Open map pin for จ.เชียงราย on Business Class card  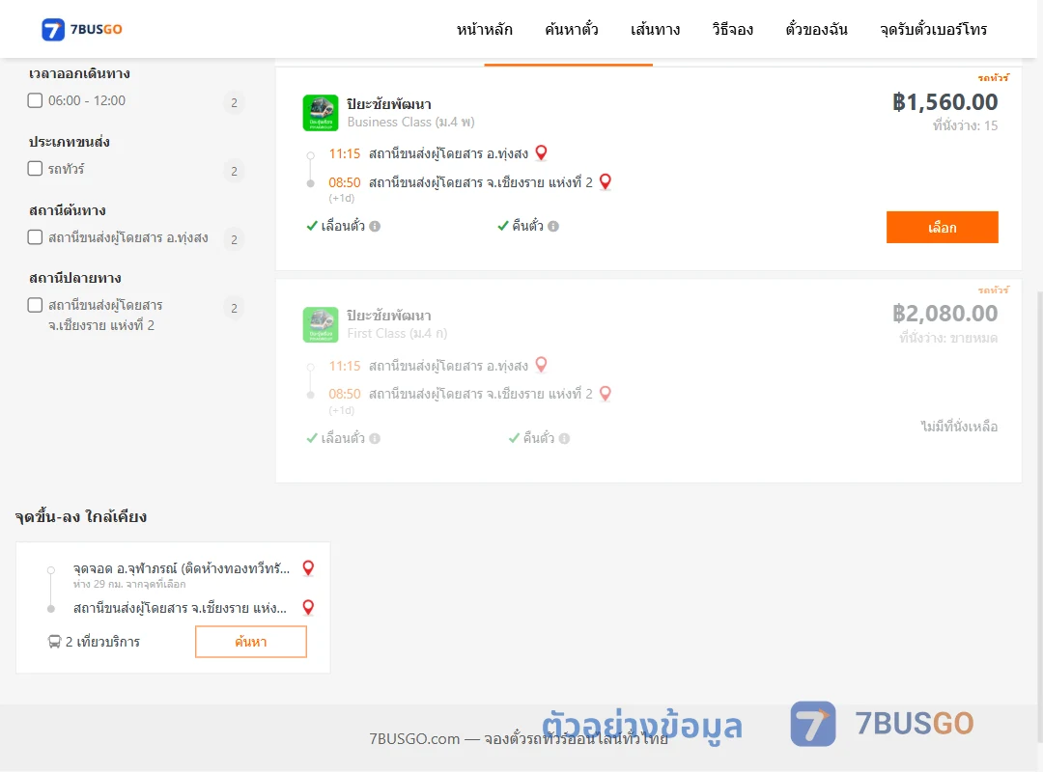point(606,181)
